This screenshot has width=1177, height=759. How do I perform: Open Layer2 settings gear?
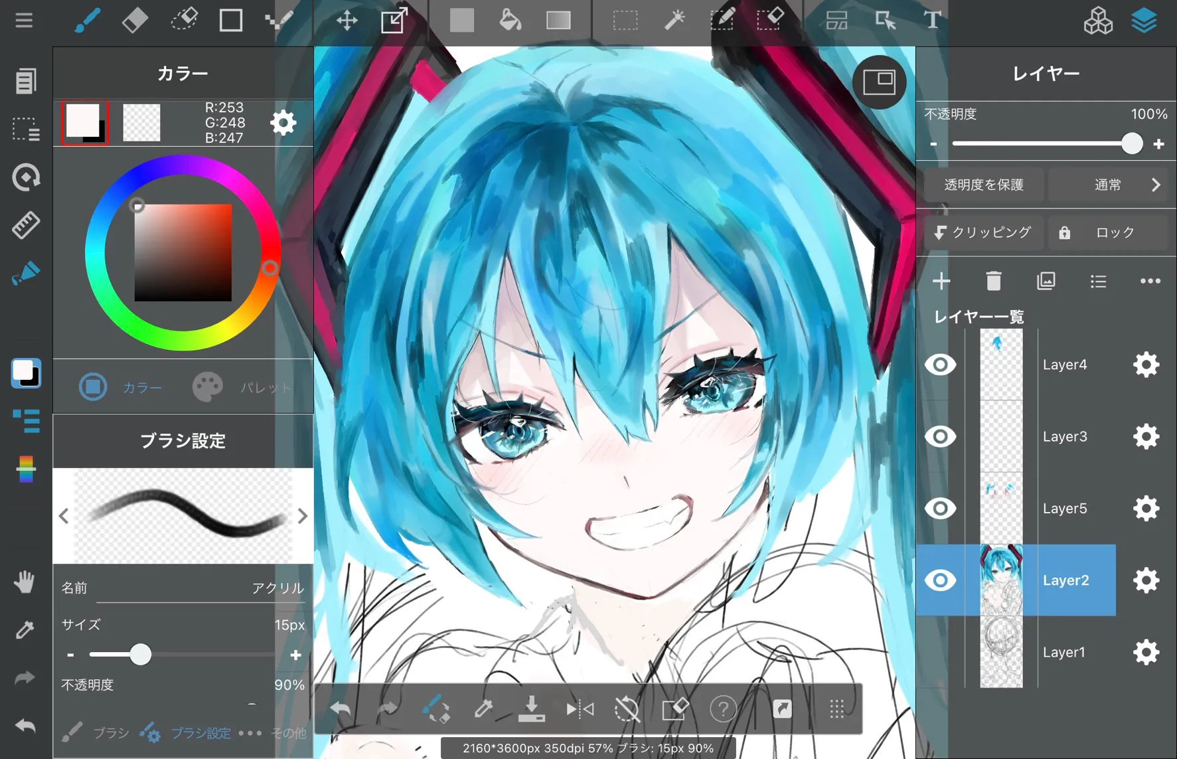tap(1146, 580)
